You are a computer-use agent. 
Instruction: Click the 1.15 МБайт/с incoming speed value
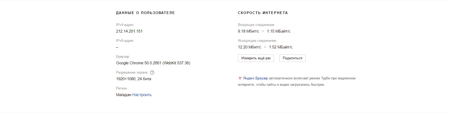point(279,31)
